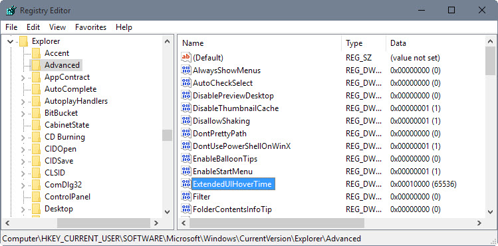Open the View menu
The image size is (498, 246).
click(57, 27)
